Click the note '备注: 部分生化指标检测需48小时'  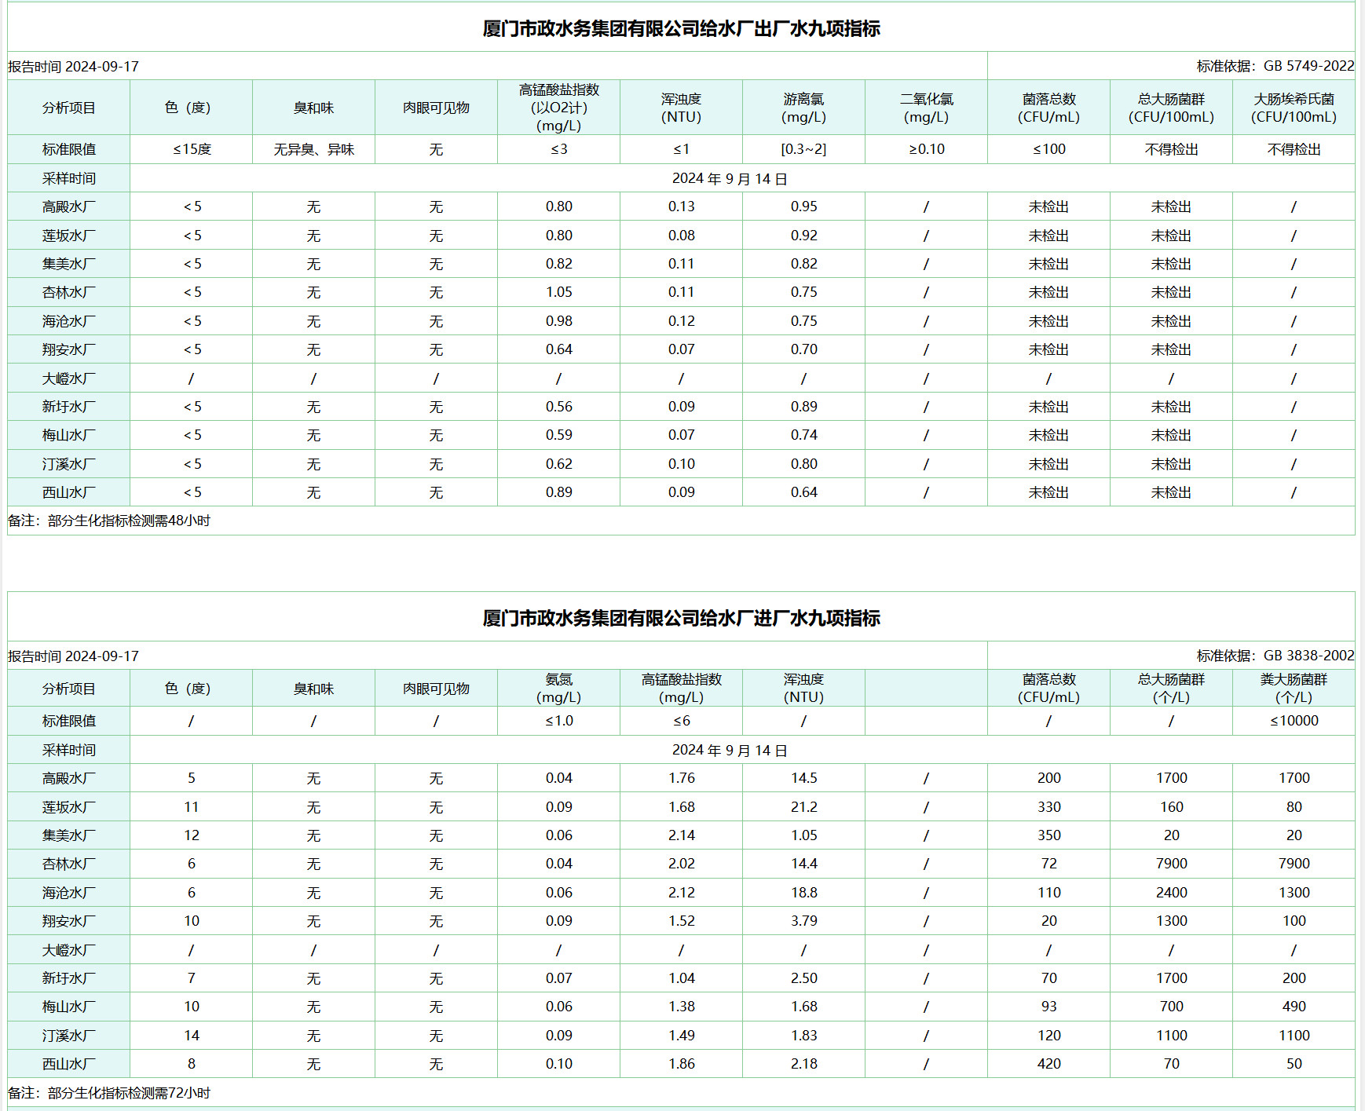(x=109, y=521)
